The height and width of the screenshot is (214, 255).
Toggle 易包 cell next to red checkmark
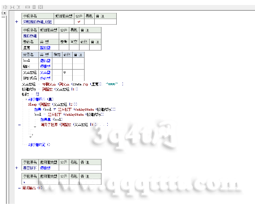[x=89, y=22]
